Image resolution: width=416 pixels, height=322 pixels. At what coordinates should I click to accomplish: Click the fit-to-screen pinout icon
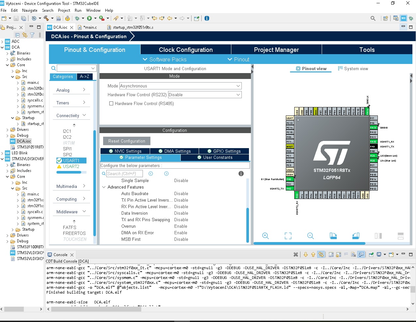(288, 236)
